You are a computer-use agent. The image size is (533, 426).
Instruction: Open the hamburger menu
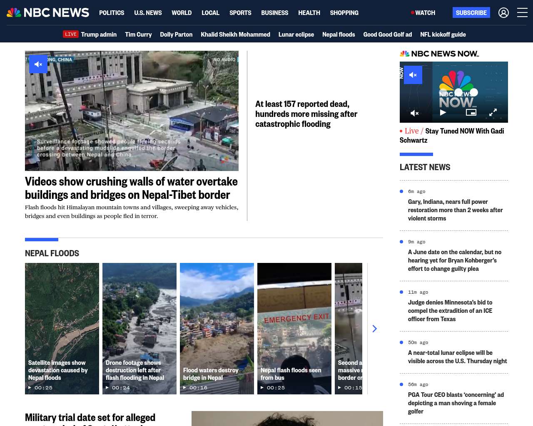[x=522, y=13]
